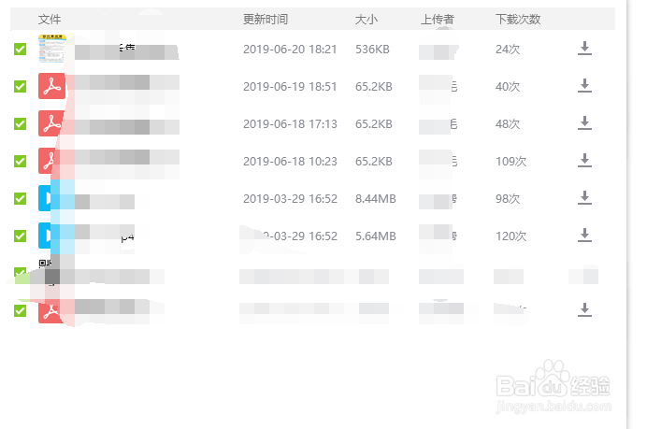
Task: Open thumbnail of 2019-06-20 file
Action: tap(52, 48)
